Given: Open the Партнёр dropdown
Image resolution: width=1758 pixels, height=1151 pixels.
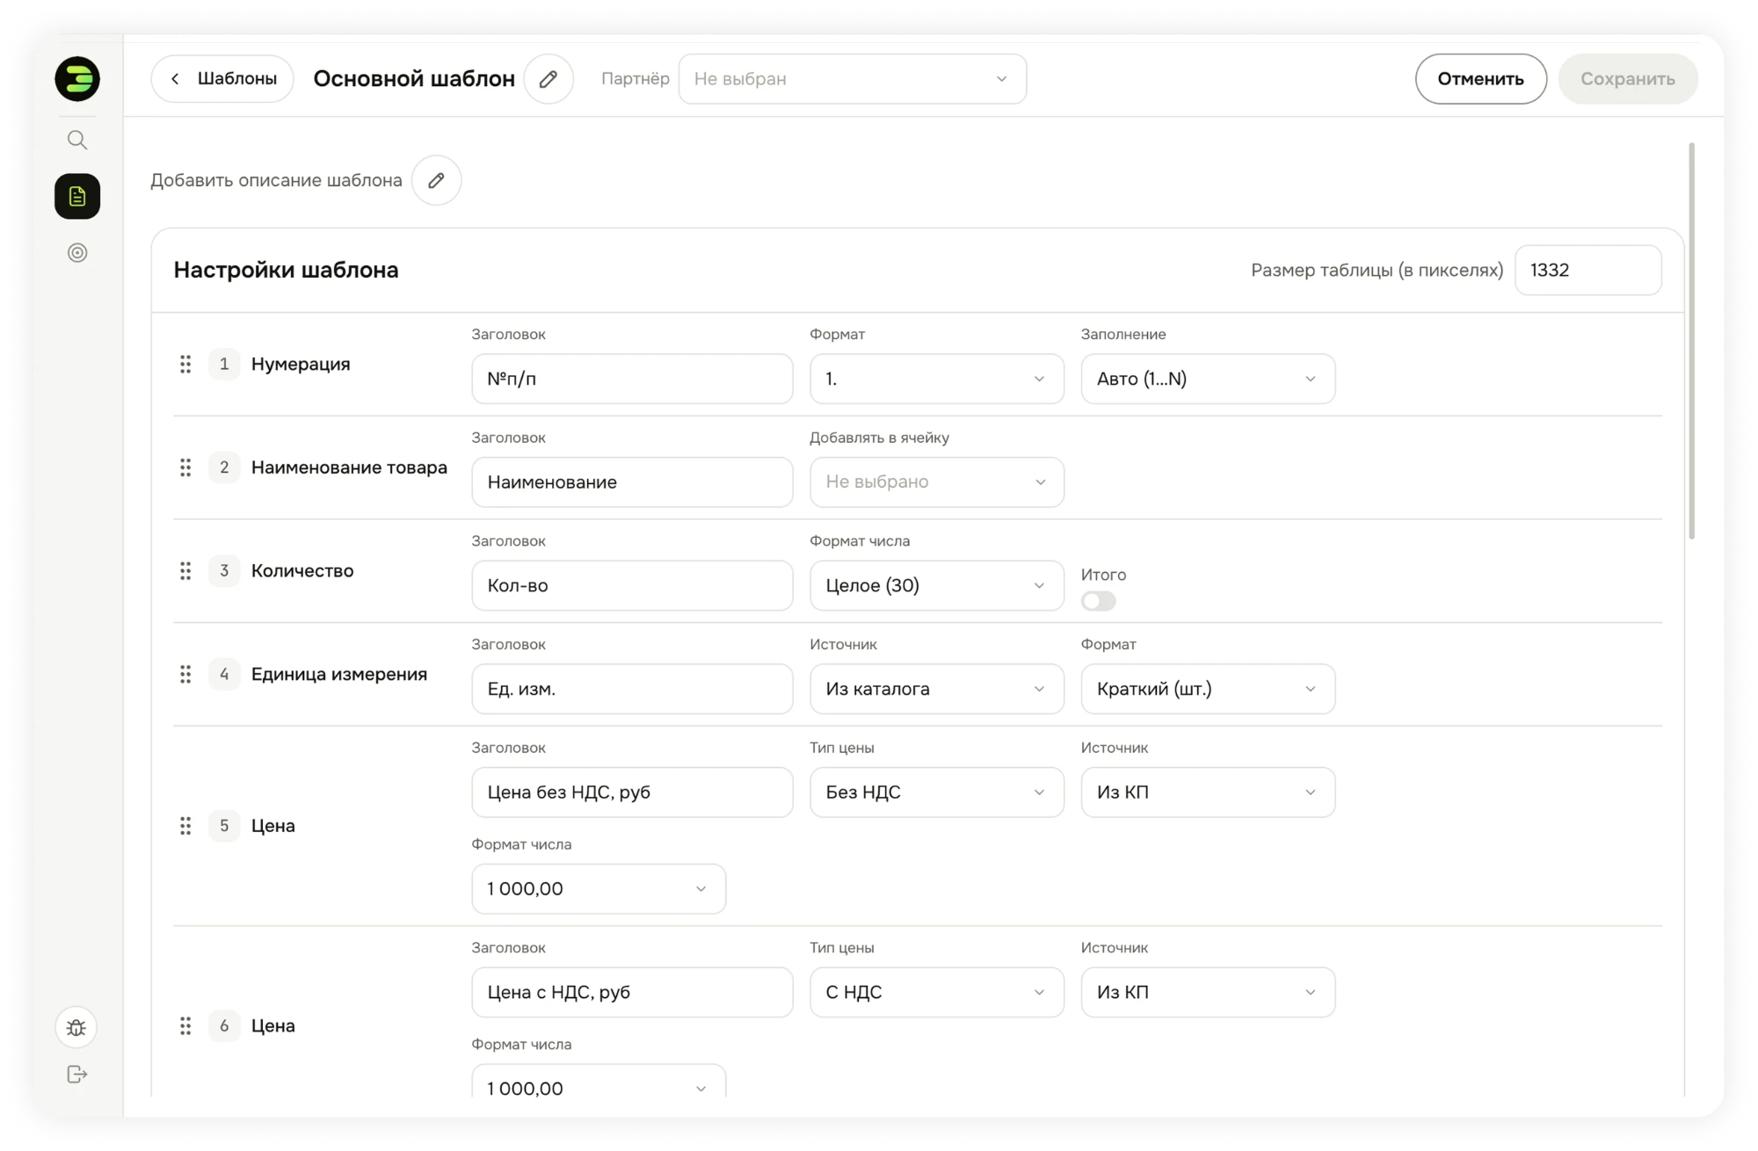Looking at the screenshot, I should [853, 79].
